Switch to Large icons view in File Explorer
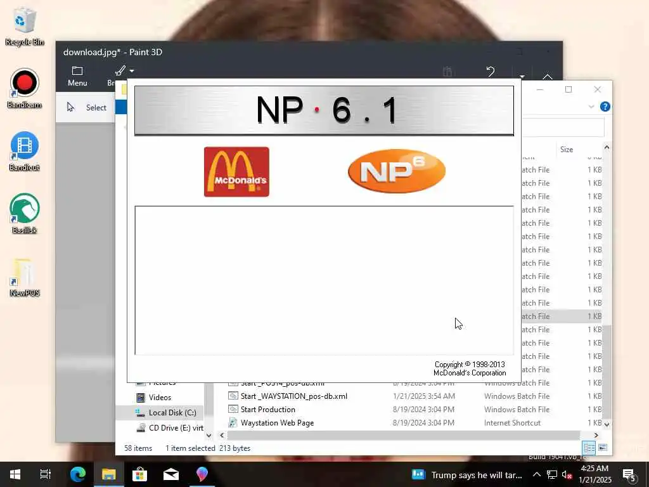The width and height of the screenshot is (649, 487). coord(603,448)
